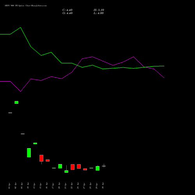Select the green candle with long upper wick
The width and height of the screenshot is (195, 195).
coord(66,169)
